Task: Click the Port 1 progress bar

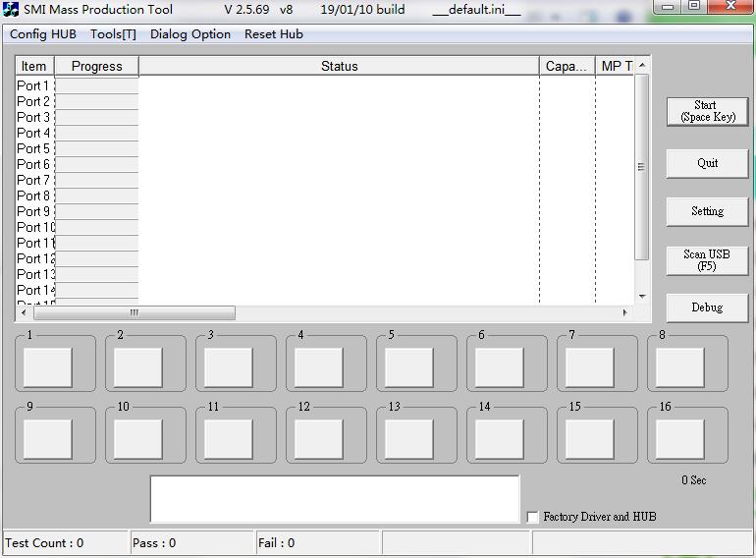Action: click(x=97, y=85)
